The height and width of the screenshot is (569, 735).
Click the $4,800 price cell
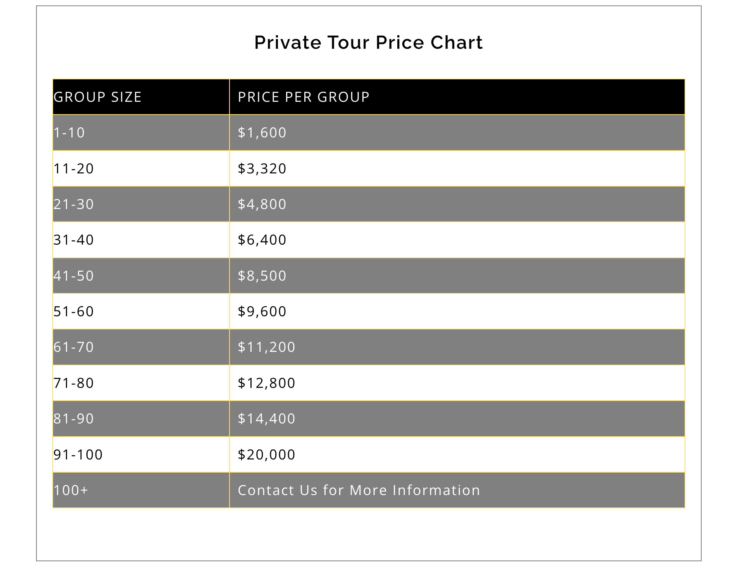click(262, 204)
